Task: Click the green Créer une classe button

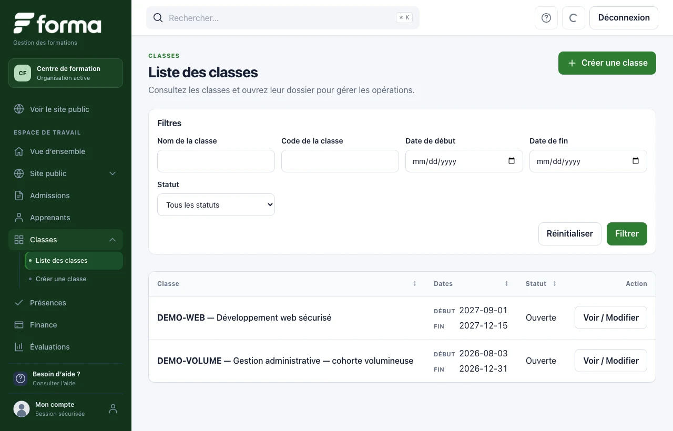Action: click(x=607, y=63)
